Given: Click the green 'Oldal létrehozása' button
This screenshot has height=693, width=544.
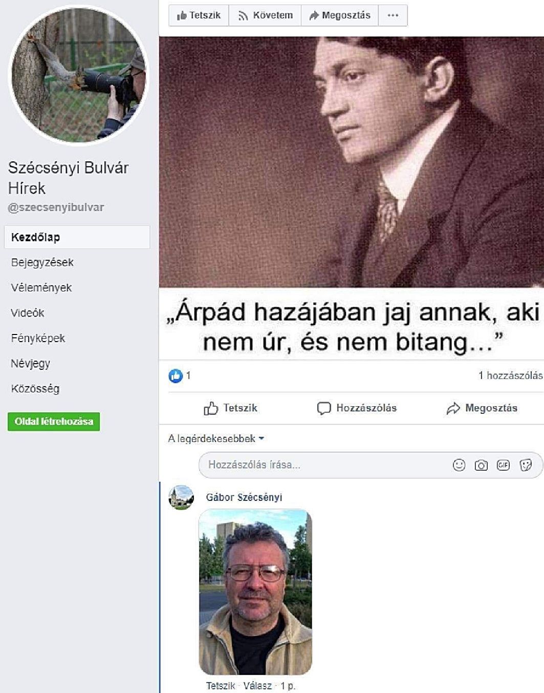Looking at the screenshot, I should coord(54,422).
